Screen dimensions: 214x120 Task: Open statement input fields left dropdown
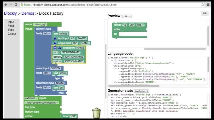tap(47, 88)
